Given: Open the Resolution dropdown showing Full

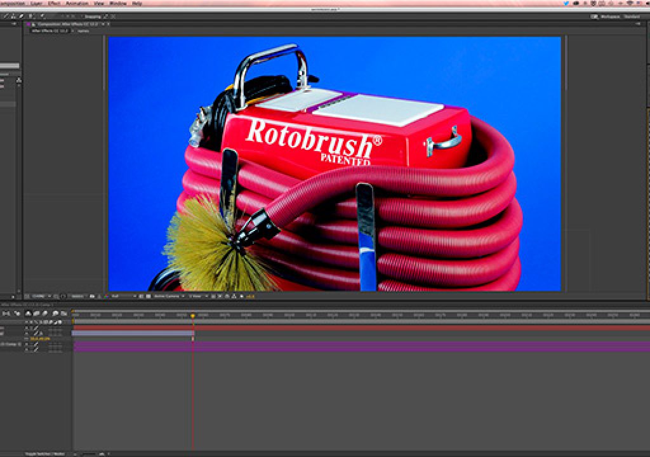Looking at the screenshot, I should click(x=124, y=296).
